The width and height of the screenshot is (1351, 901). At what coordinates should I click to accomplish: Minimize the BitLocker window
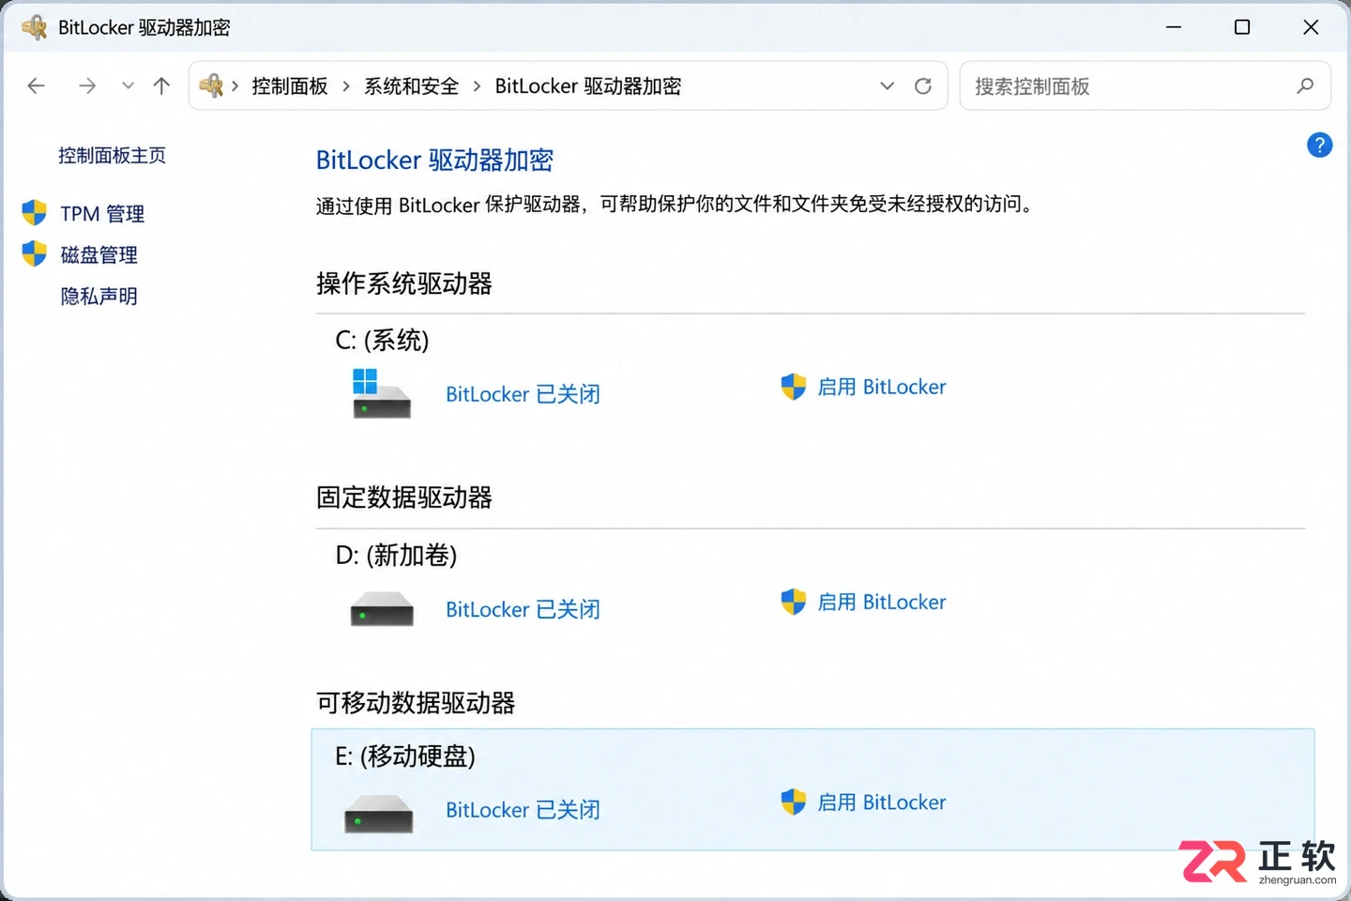(x=1174, y=27)
